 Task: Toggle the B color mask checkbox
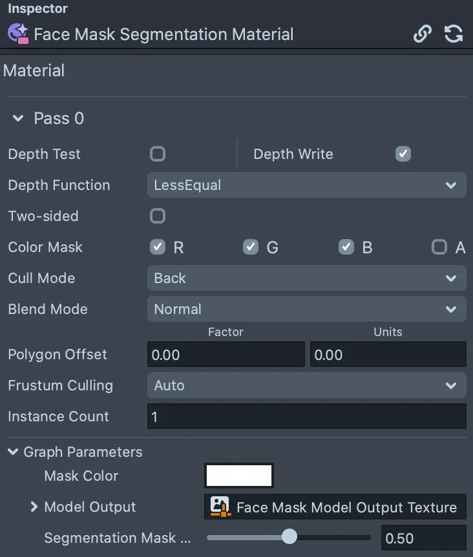click(346, 247)
